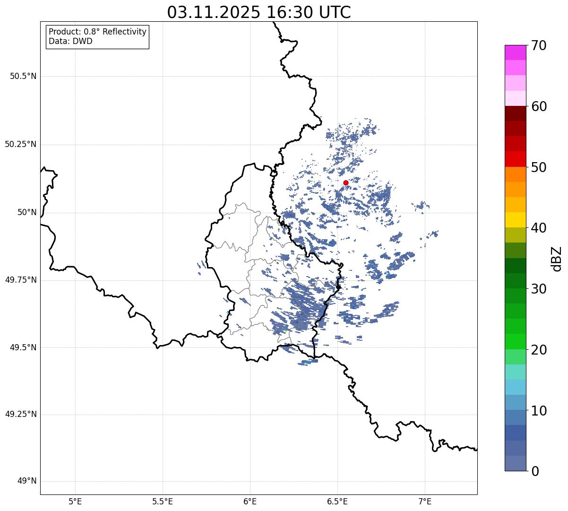This screenshot has width=568, height=511.
Task: Click the 5.5°E longitude label
Action: point(163,501)
